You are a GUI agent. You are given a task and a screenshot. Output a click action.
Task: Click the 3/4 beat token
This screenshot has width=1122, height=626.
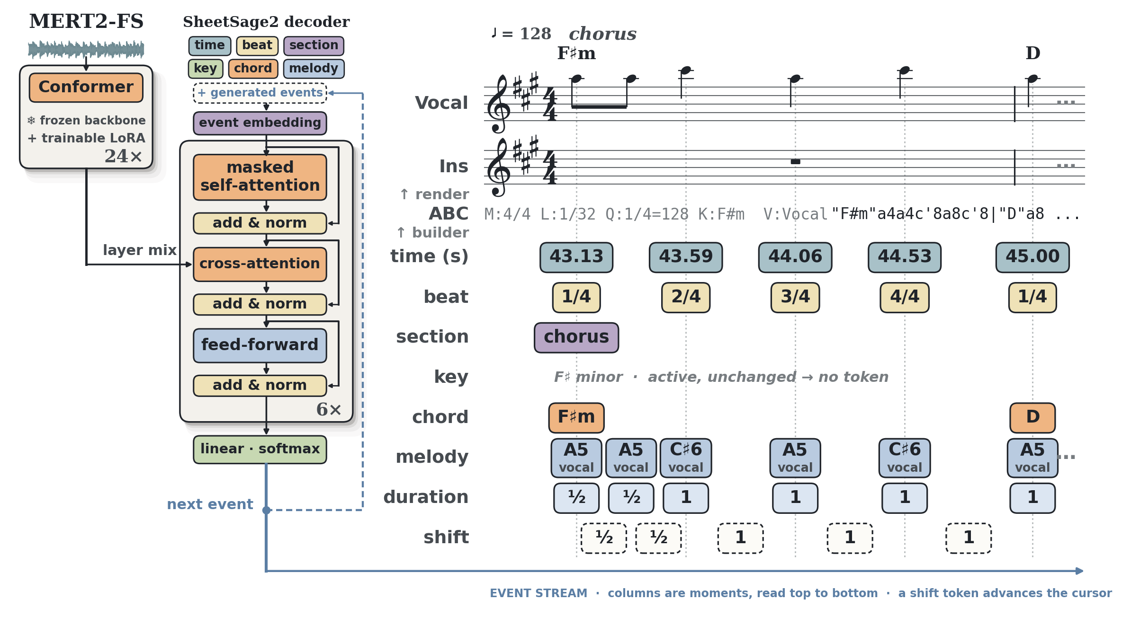click(x=795, y=297)
